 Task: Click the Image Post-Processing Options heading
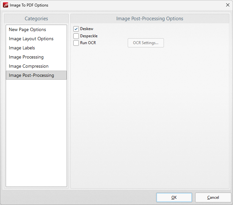150,19
